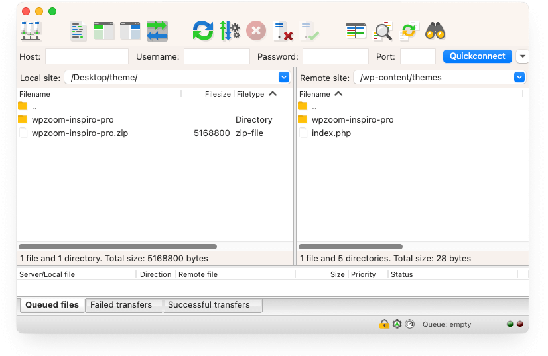
Task: Click the binoculars file search icon
Action: [435, 30]
